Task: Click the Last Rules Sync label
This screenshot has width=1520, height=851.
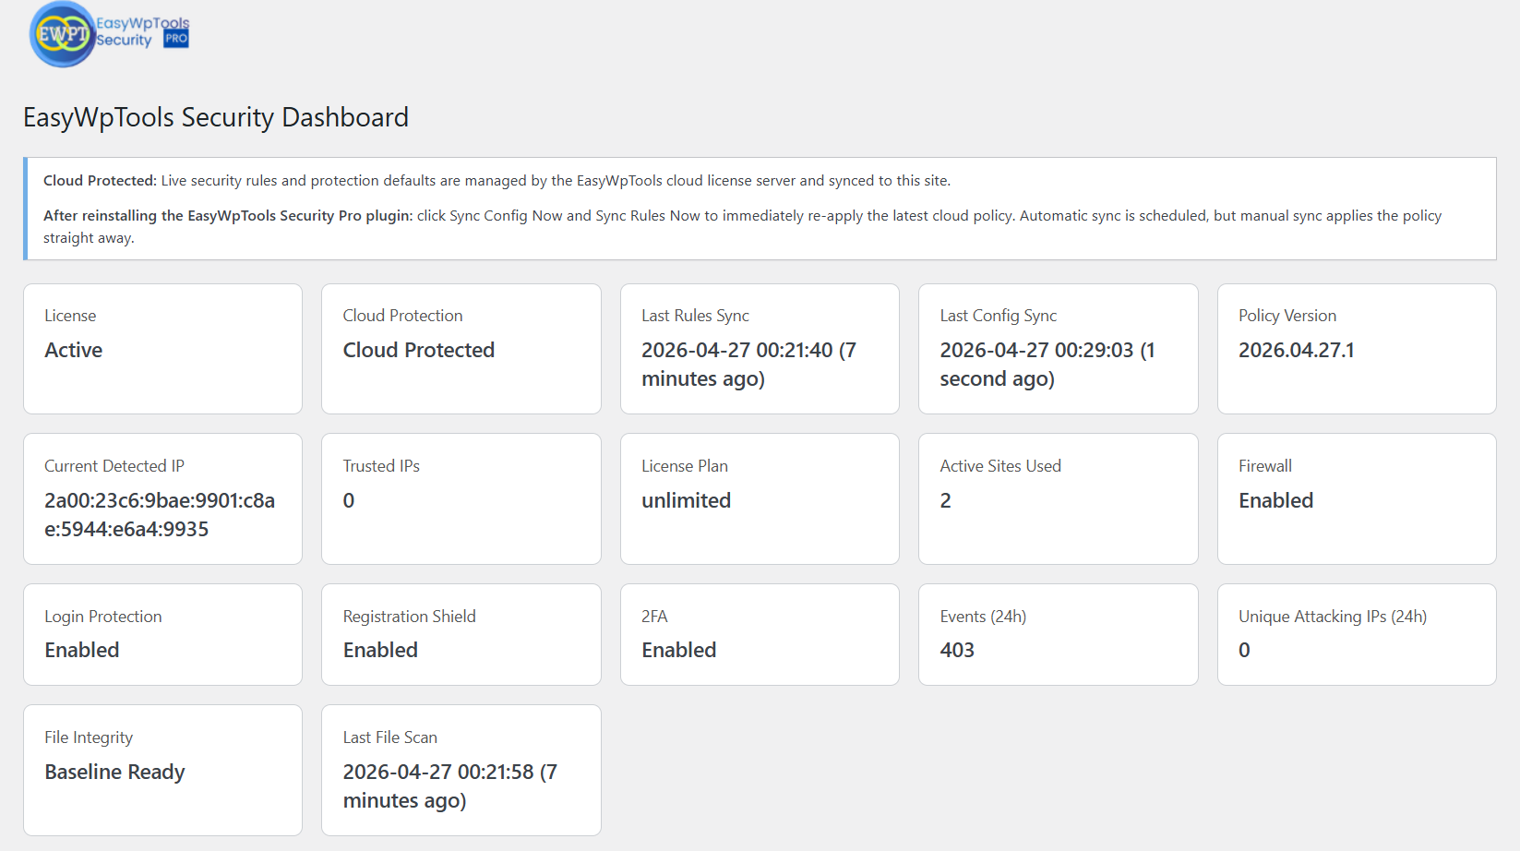Action: point(695,316)
